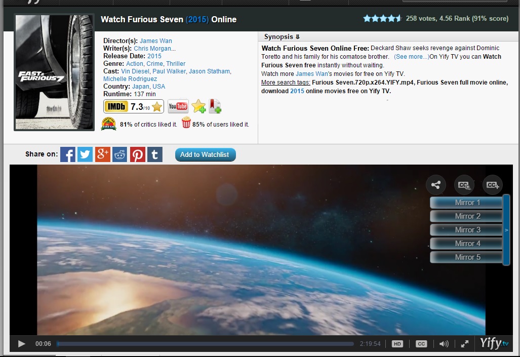Viewport: 520px width, 357px height.
Task: Expand synopsis with See more link
Action: tap(412, 57)
